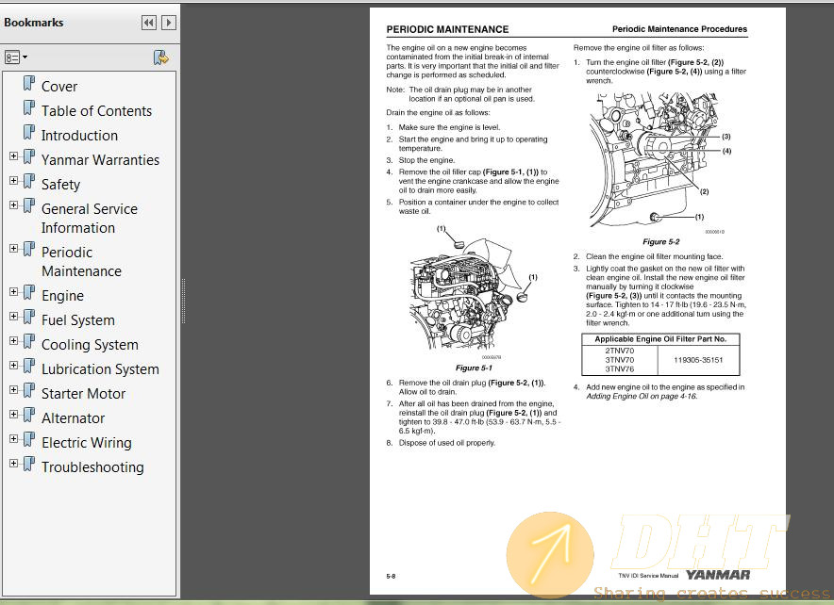The image size is (834, 605).
Task: Click the Applicable Engine Oil Filter Part No. header
Action: 660,339
